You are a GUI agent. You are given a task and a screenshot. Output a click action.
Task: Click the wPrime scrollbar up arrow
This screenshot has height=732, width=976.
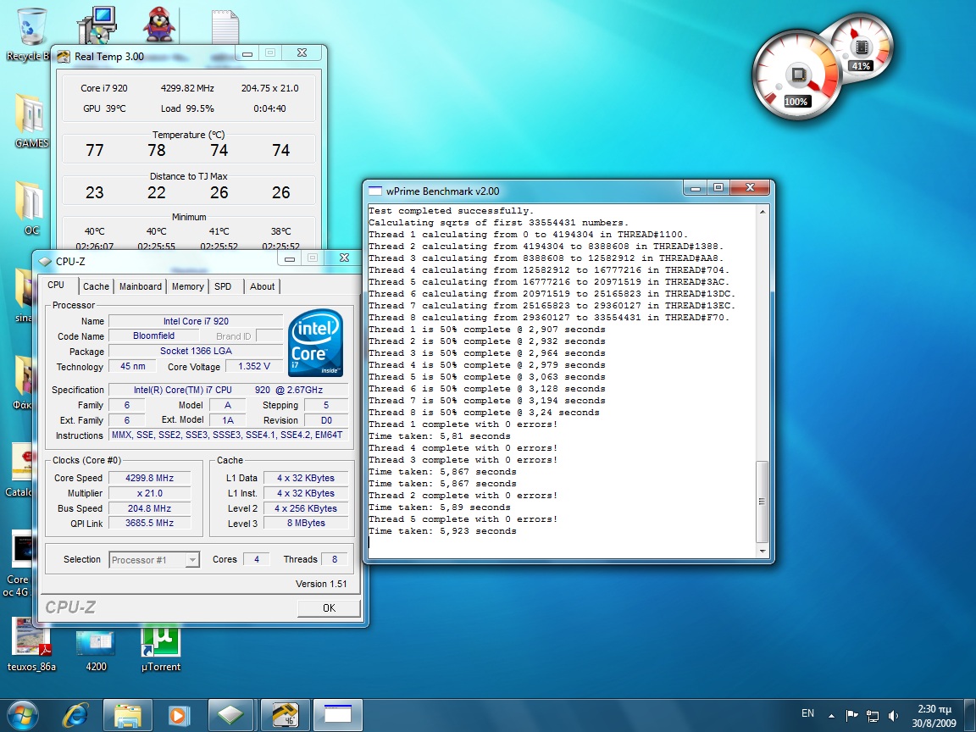point(762,213)
